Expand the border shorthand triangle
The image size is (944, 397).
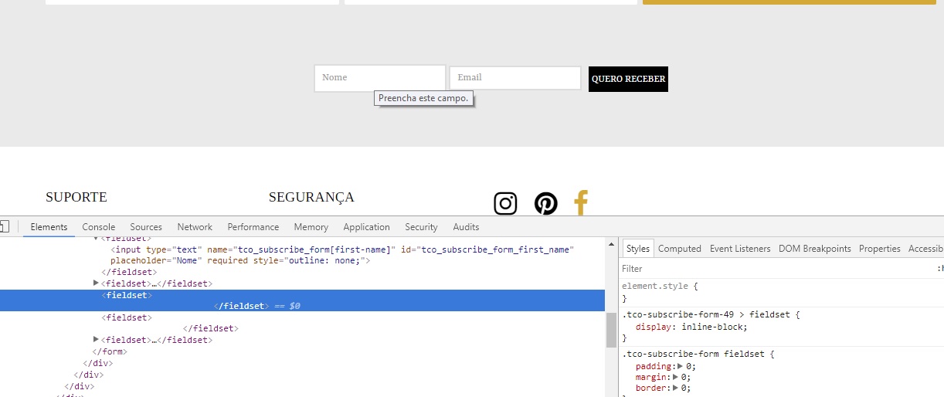point(676,388)
